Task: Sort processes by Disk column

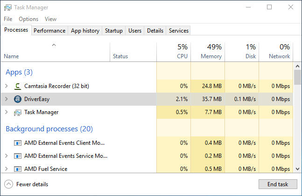Action: point(242,52)
